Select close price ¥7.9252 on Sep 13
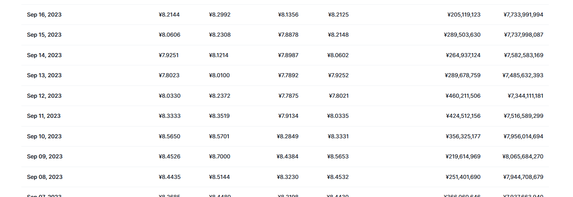573x197 pixels. [338, 75]
